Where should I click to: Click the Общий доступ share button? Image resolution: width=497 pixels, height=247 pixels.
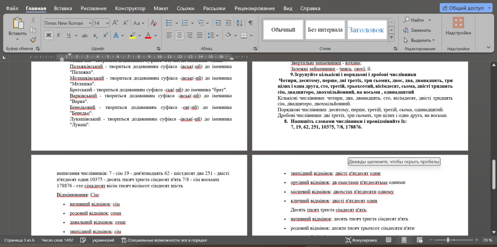pos(466,8)
